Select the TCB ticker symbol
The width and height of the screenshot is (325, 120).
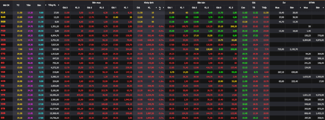3,76
